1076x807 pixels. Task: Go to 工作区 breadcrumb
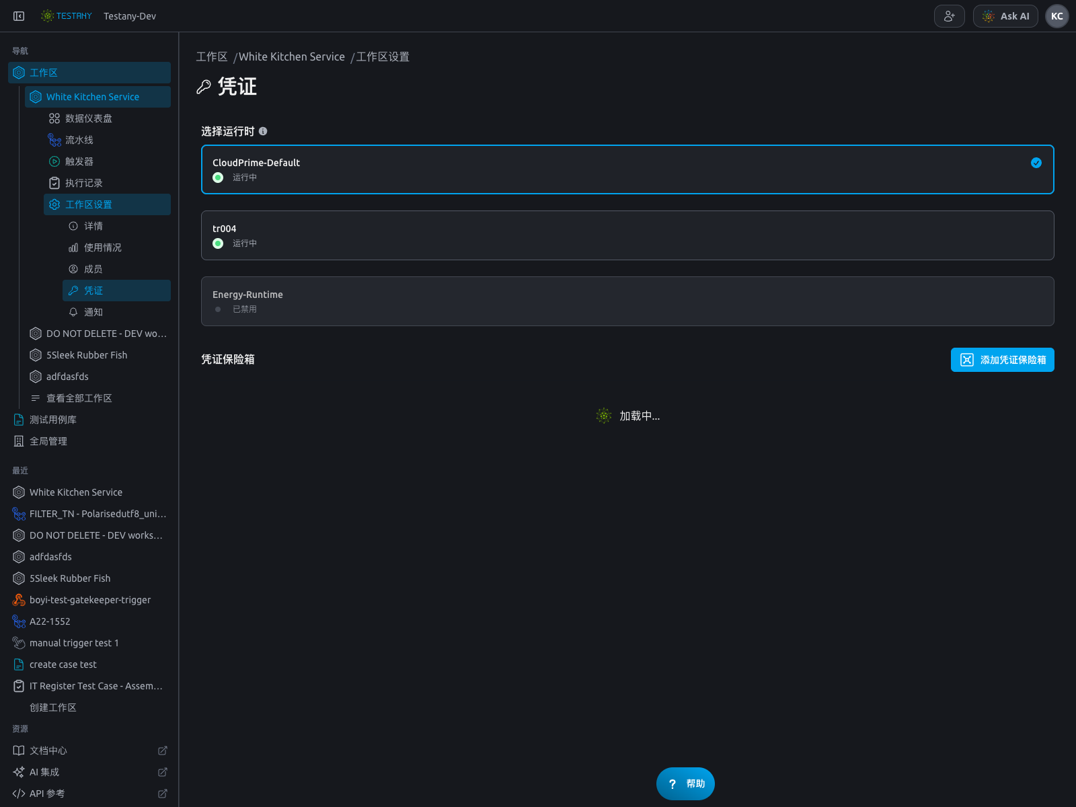click(212, 56)
